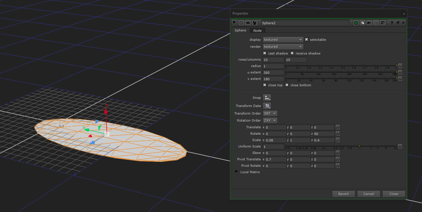The height and width of the screenshot is (212, 422).
Task: Click the red Y-axis arrow of the transform gizmo
Action: tap(106, 111)
